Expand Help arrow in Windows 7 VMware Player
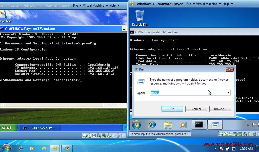This screenshot has width=259, height=152. (x=232, y=4)
